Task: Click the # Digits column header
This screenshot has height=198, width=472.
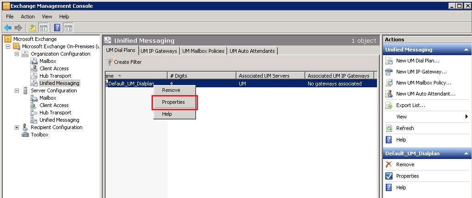Action: click(202, 76)
